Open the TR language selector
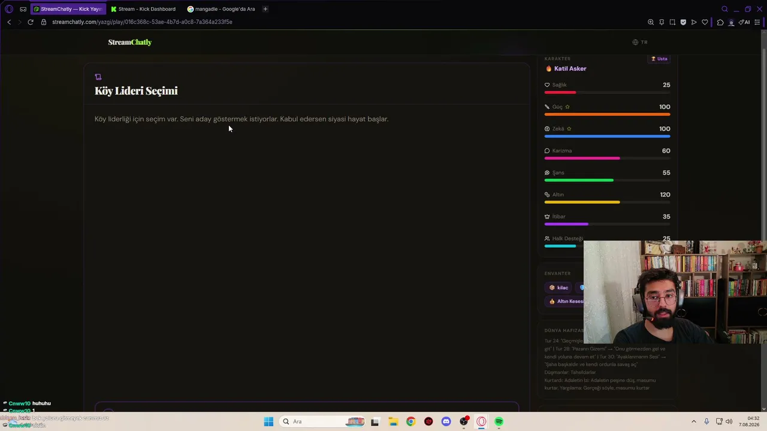The height and width of the screenshot is (431, 767). pyautogui.click(x=640, y=42)
